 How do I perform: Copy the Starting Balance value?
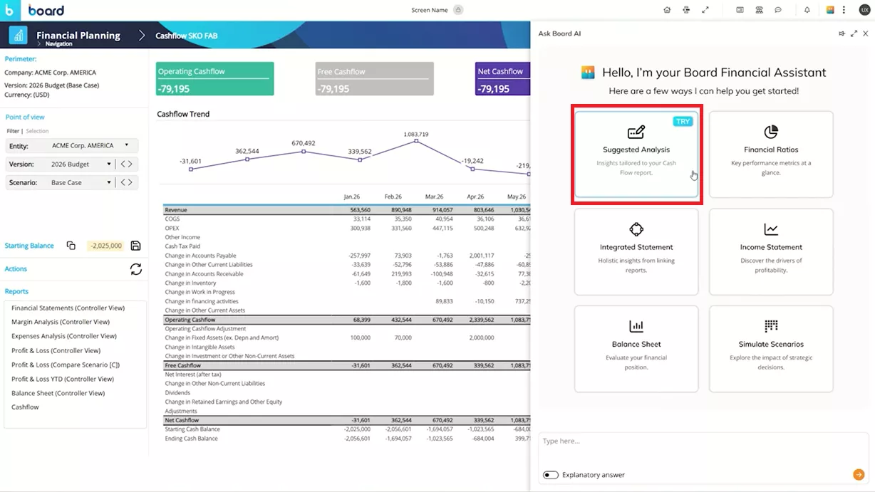point(71,246)
